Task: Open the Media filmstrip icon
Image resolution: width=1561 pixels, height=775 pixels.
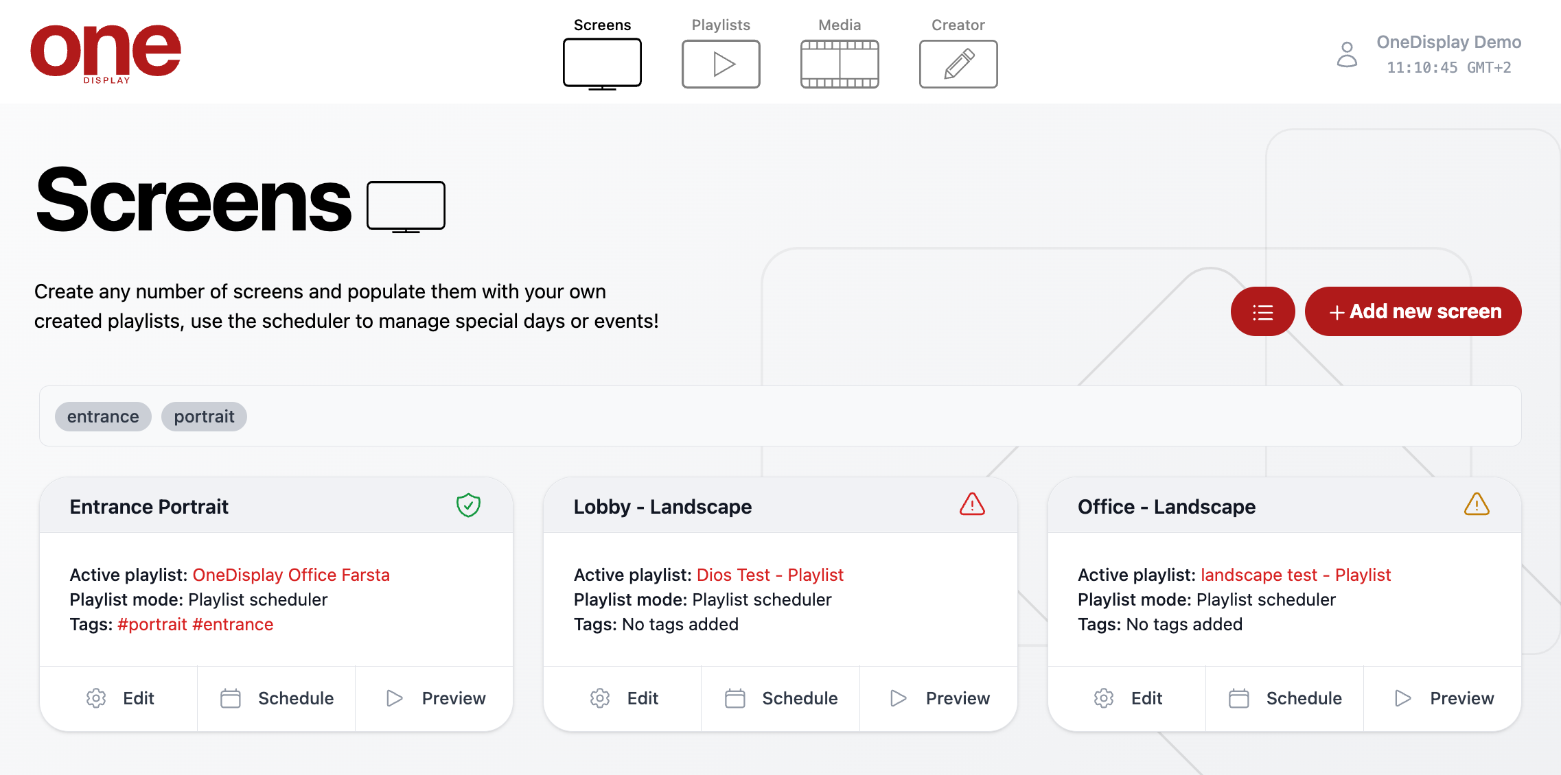Action: click(x=840, y=64)
